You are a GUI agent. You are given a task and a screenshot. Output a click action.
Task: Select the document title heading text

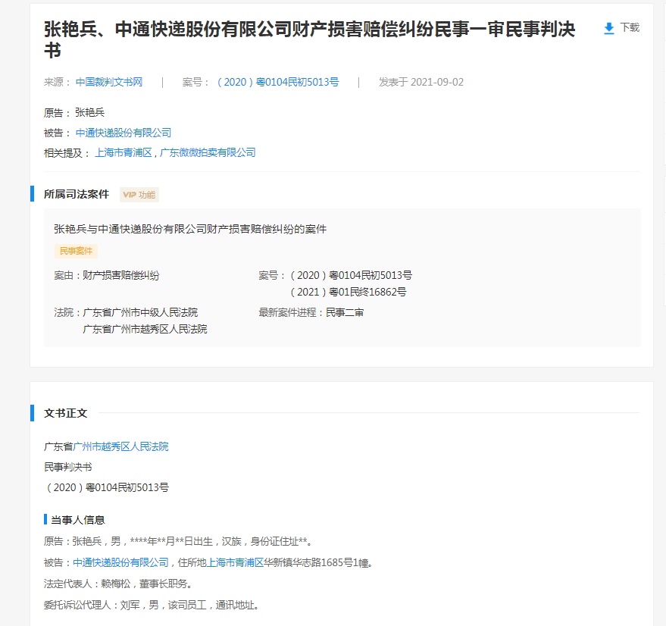coord(309,39)
